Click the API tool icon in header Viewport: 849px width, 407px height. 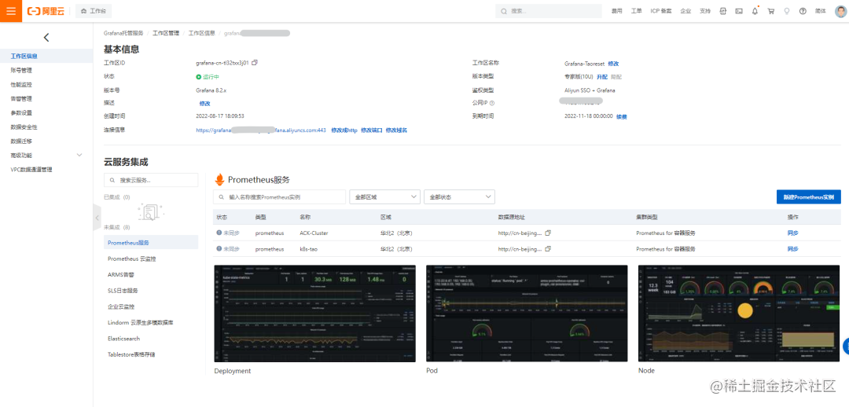[723, 11]
